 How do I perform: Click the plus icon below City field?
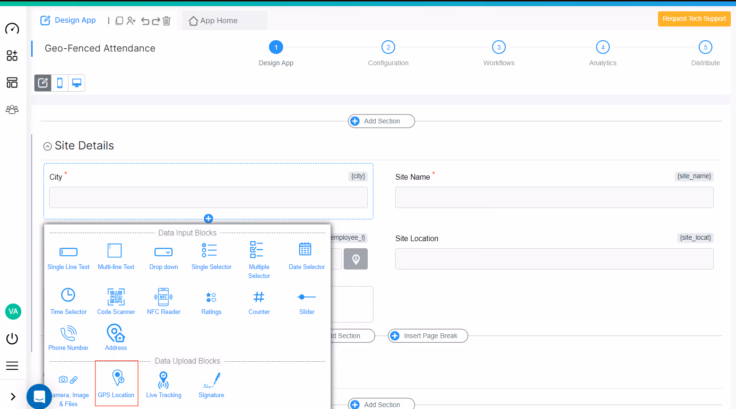(208, 218)
